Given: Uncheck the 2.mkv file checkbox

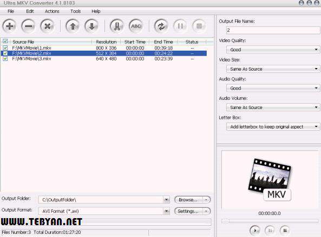Looking at the screenshot, I should tap(5, 53).
